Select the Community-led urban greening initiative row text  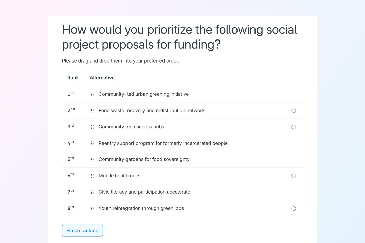(x=143, y=94)
